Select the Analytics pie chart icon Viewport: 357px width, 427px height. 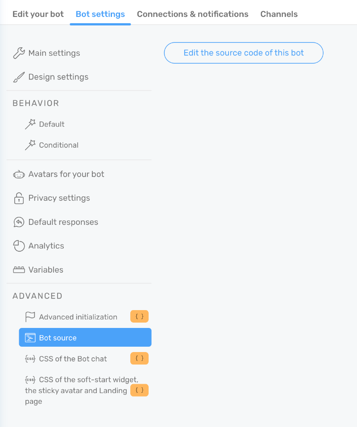pyautogui.click(x=18, y=246)
